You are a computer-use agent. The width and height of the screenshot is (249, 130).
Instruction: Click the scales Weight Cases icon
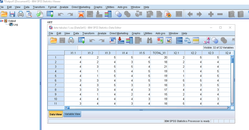(x=188, y=40)
